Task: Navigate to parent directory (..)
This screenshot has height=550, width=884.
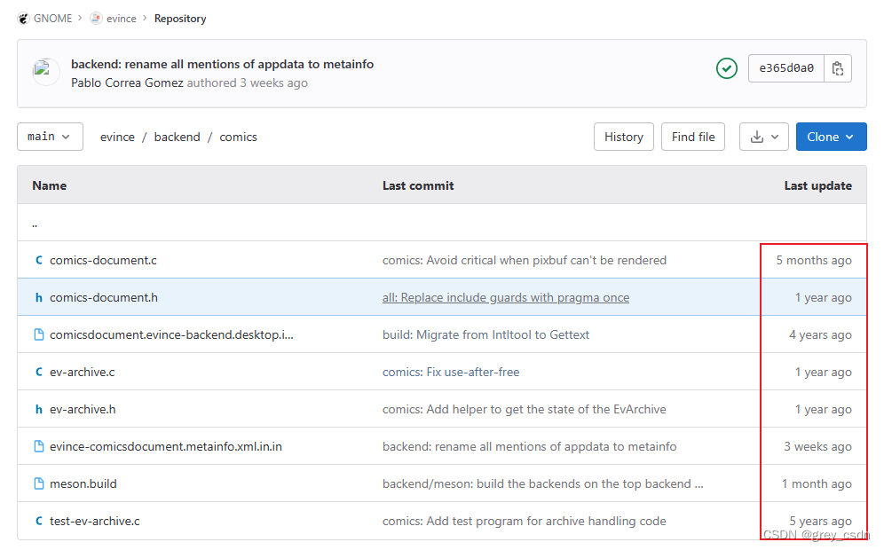Action: click(x=35, y=224)
